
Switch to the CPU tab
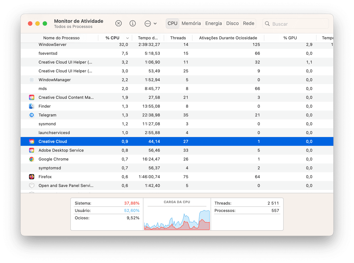[172, 24]
